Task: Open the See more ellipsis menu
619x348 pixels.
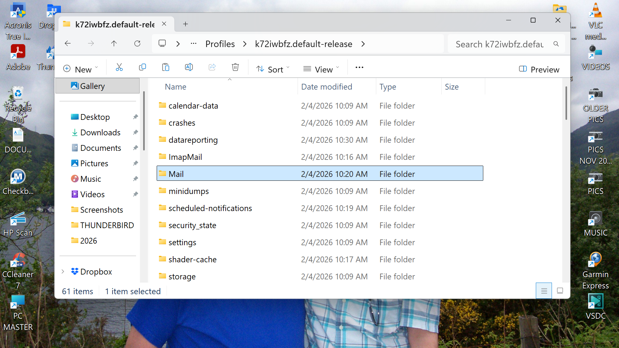Action: (359, 67)
